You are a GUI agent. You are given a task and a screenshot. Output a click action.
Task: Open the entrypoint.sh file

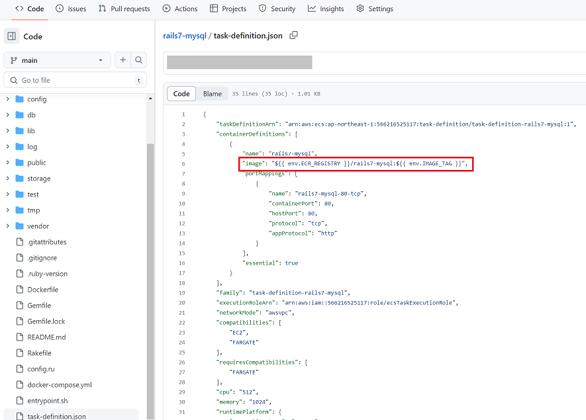tap(48, 401)
